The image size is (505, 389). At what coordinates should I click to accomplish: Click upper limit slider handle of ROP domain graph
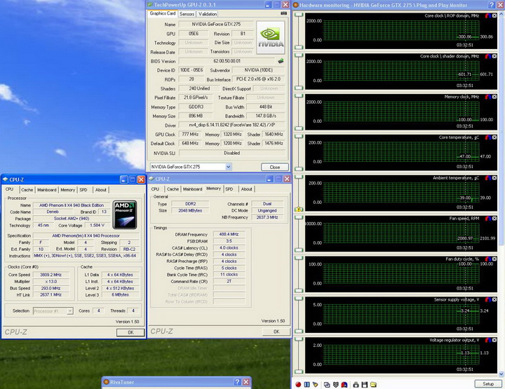pyautogui.click(x=299, y=15)
